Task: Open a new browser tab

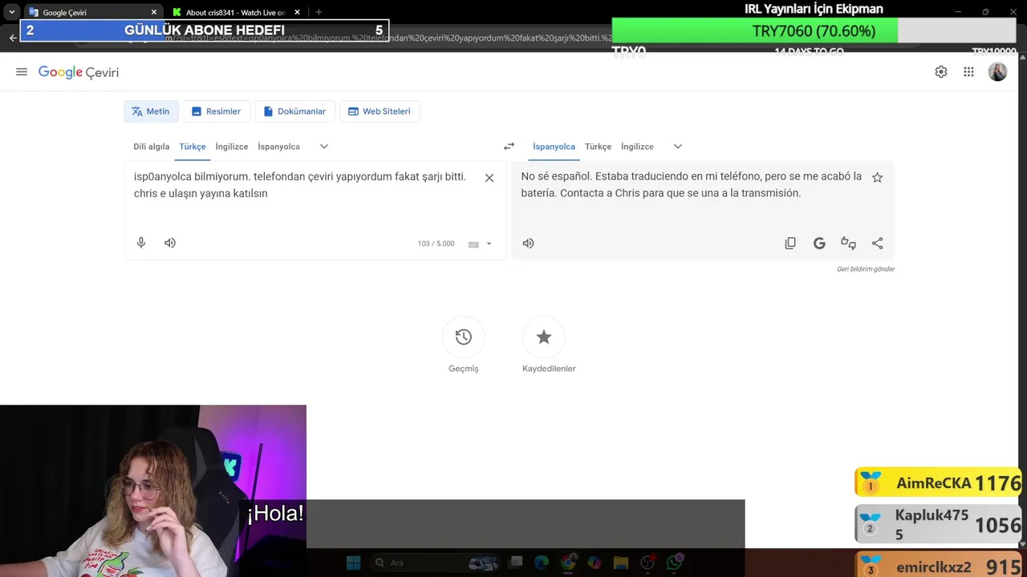Action: click(x=319, y=13)
